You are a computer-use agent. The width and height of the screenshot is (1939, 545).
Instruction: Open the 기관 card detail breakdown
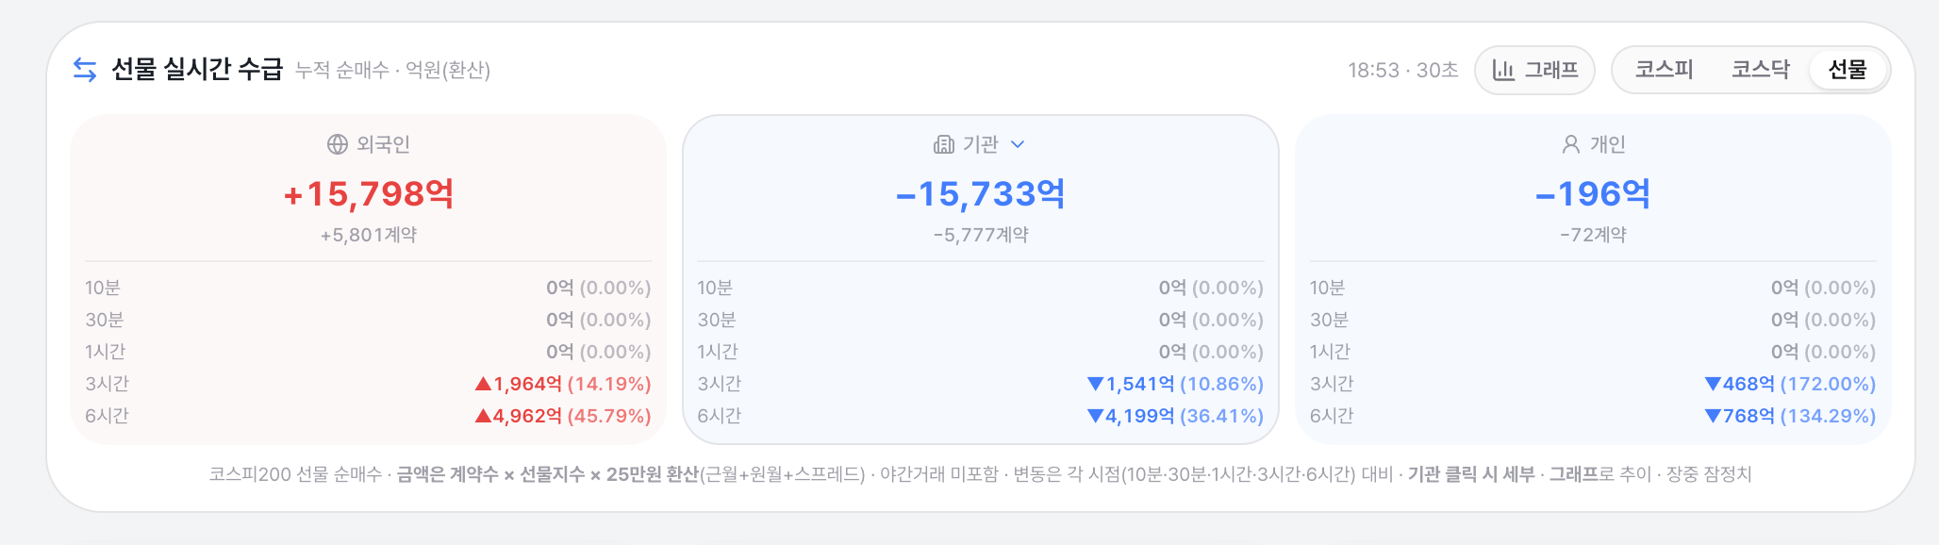[981, 279]
